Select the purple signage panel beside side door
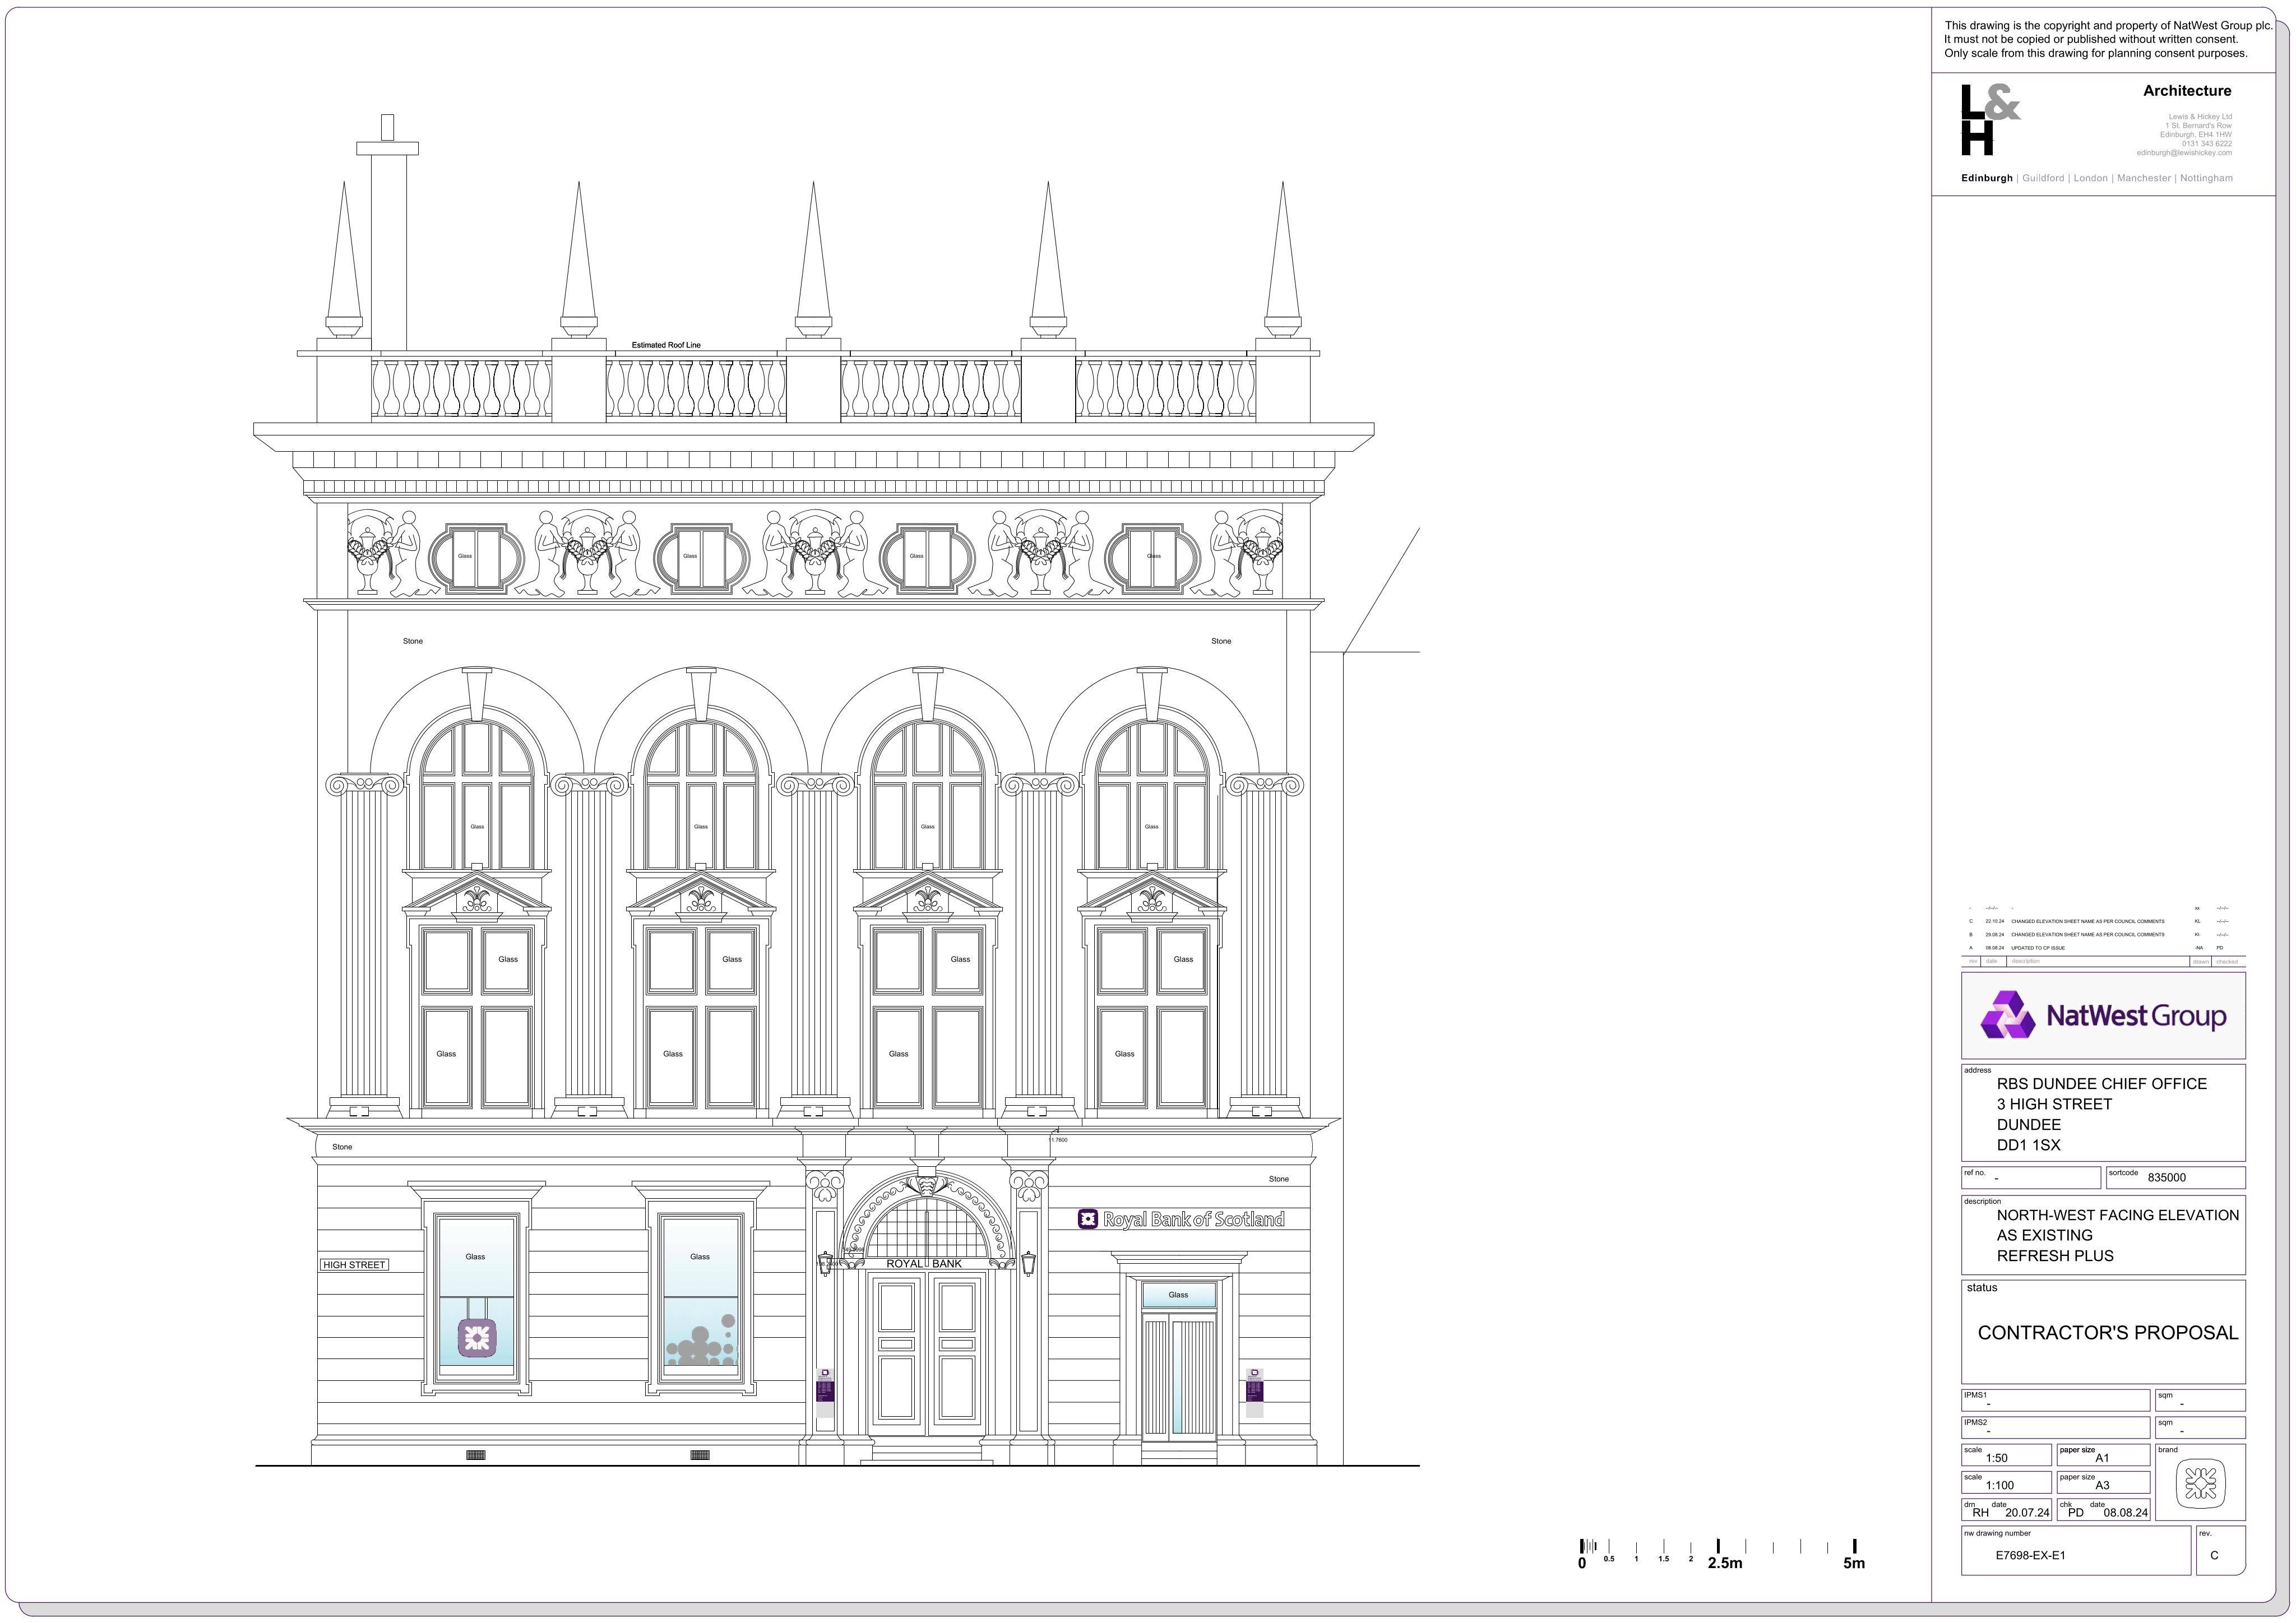Image resolution: width=2296 pixels, height=1623 pixels. (1255, 1393)
